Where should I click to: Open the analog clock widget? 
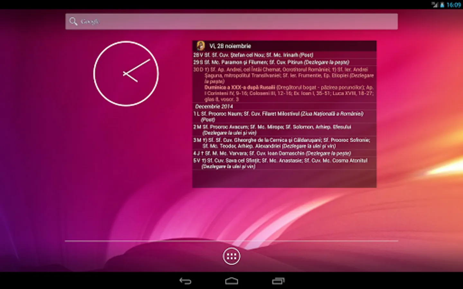click(126, 74)
